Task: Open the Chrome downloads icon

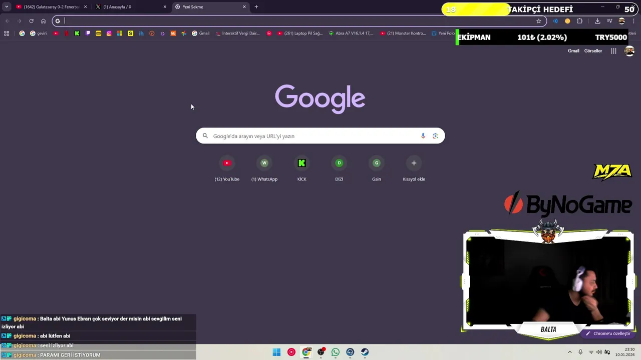Action: click(597, 21)
